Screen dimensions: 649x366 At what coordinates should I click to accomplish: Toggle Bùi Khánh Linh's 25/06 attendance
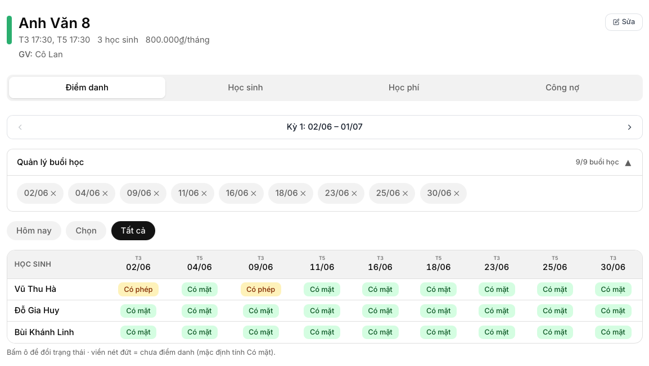[555, 332]
